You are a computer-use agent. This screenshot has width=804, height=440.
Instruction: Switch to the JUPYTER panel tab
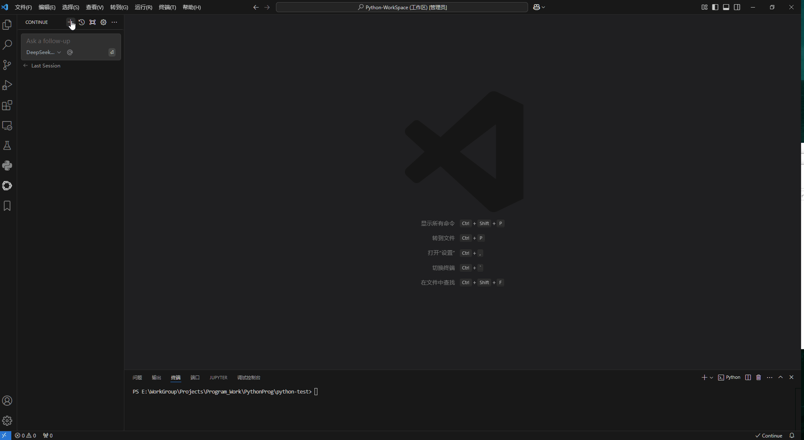[x=218, y=378]
